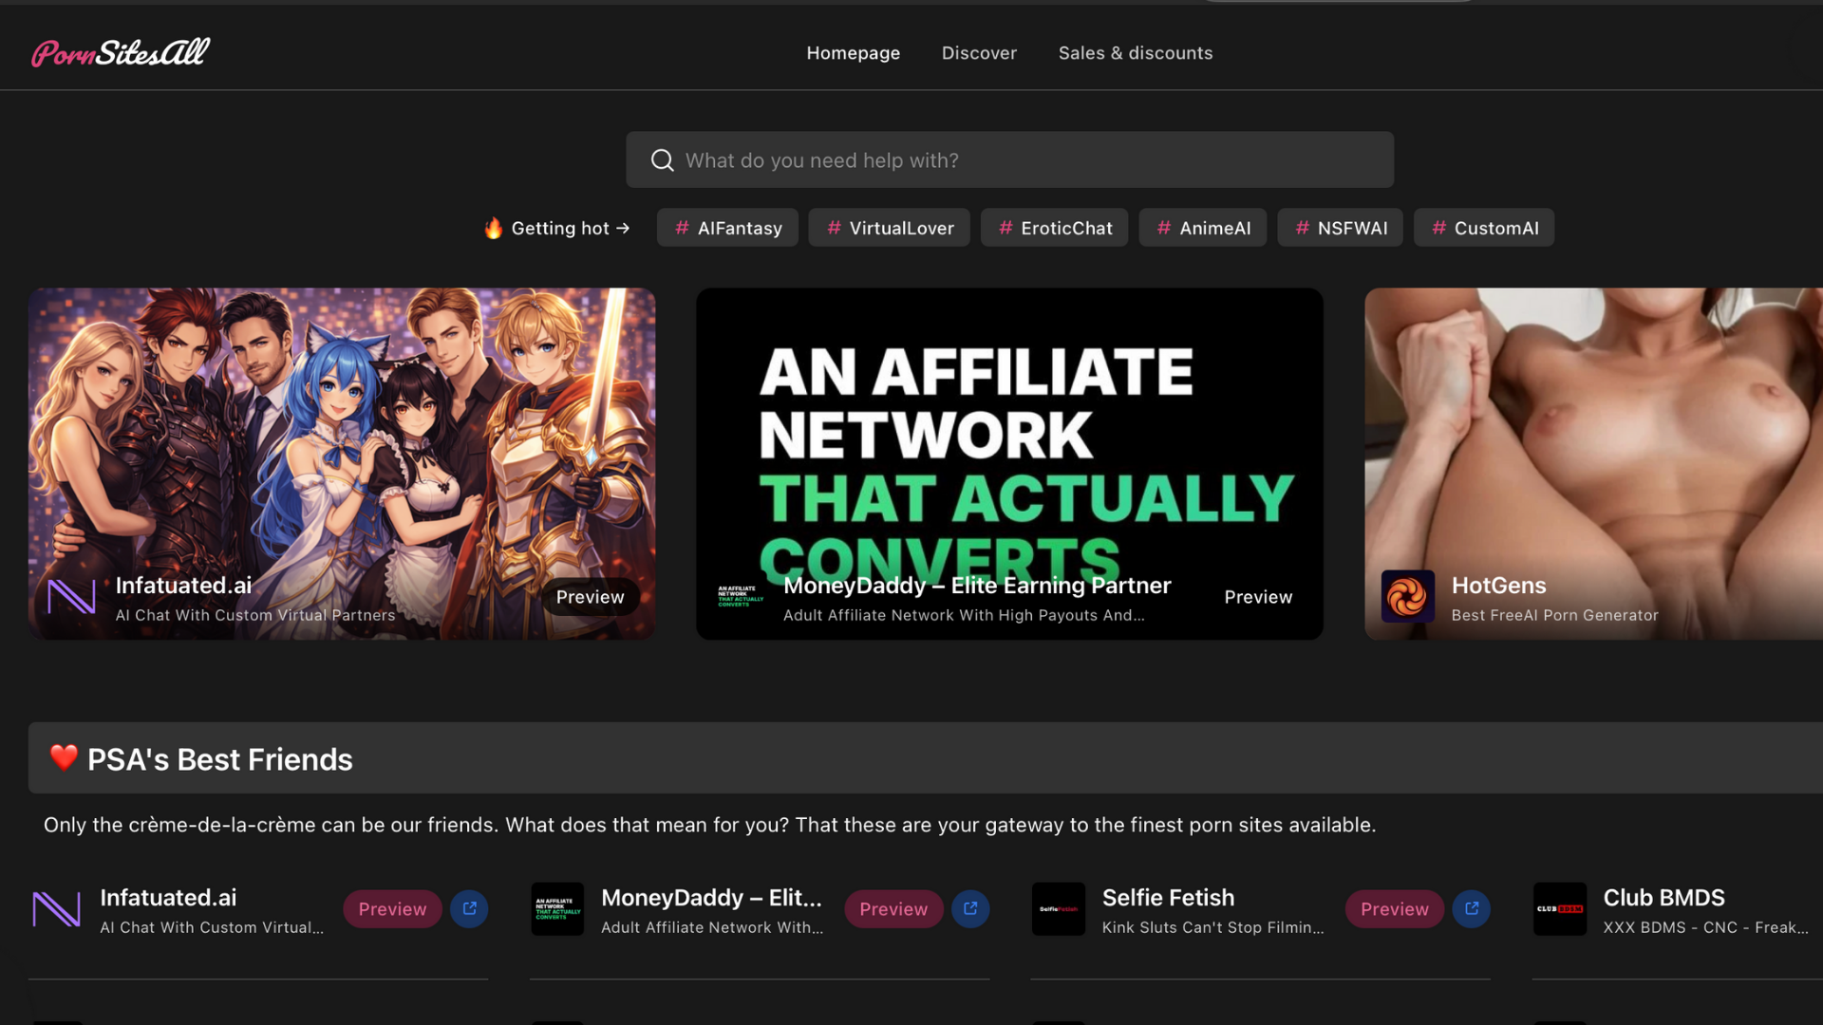The image size is (1823, 1025).
Task: Click the Infatuated.ai list logo icon
Action: (x=56, y=909)
